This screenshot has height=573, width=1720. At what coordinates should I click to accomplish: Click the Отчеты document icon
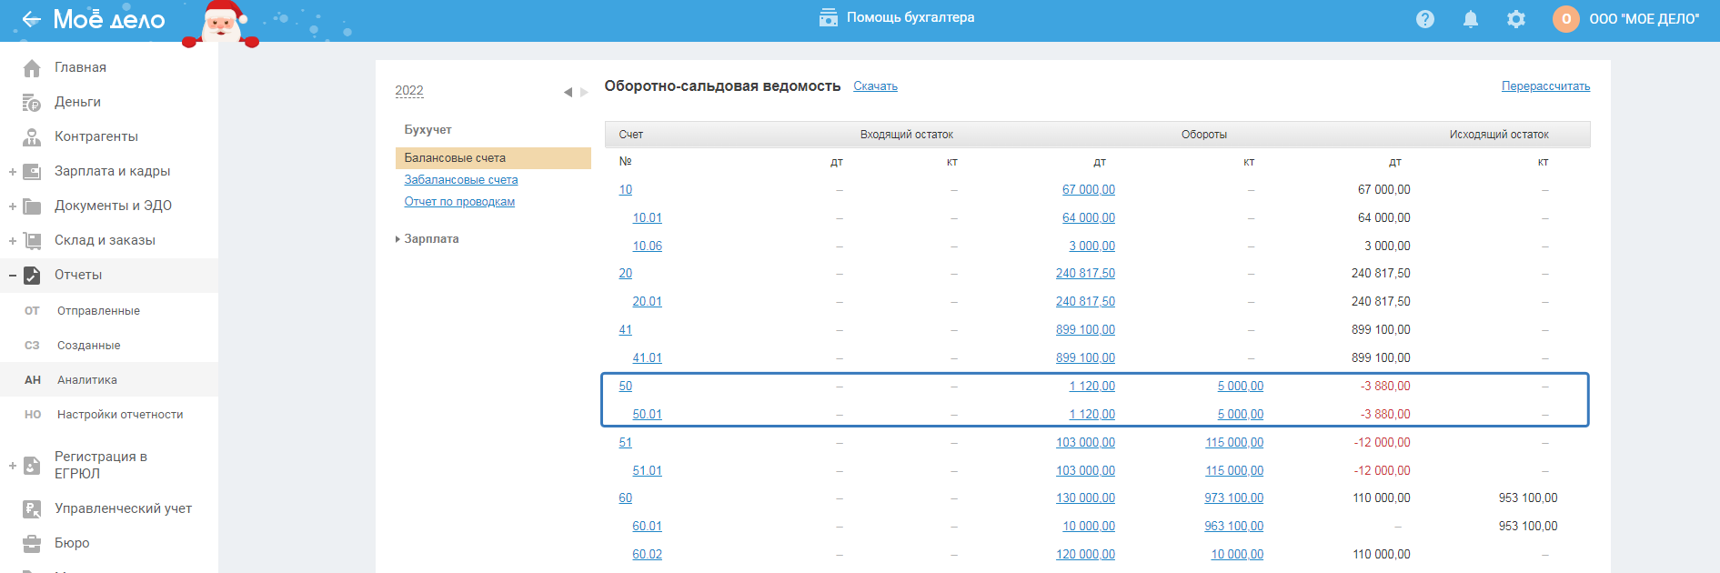(32, 276)
